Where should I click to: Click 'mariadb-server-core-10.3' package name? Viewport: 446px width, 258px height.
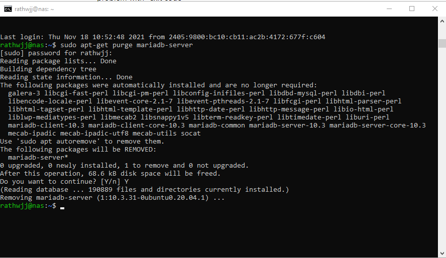pyautogui.click(x=377, y=125)
